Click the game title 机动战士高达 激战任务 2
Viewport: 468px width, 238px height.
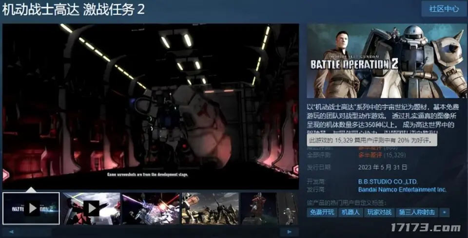pos(74,10)
